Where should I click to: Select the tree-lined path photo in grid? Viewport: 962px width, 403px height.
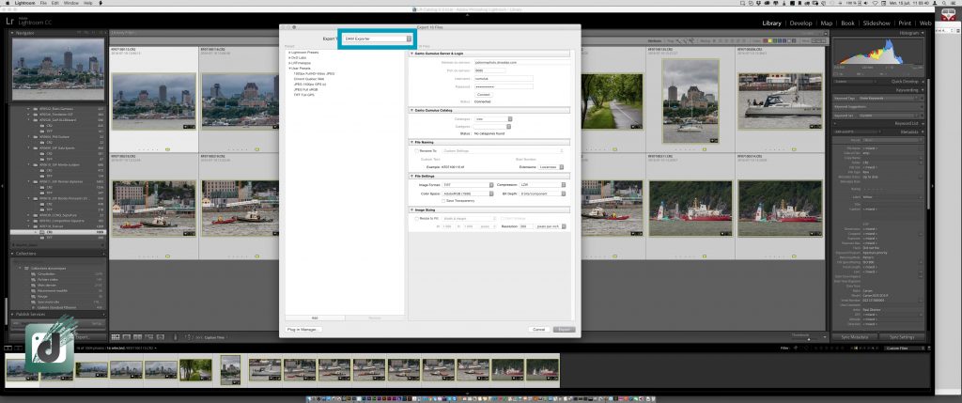(x=611, y=101)
